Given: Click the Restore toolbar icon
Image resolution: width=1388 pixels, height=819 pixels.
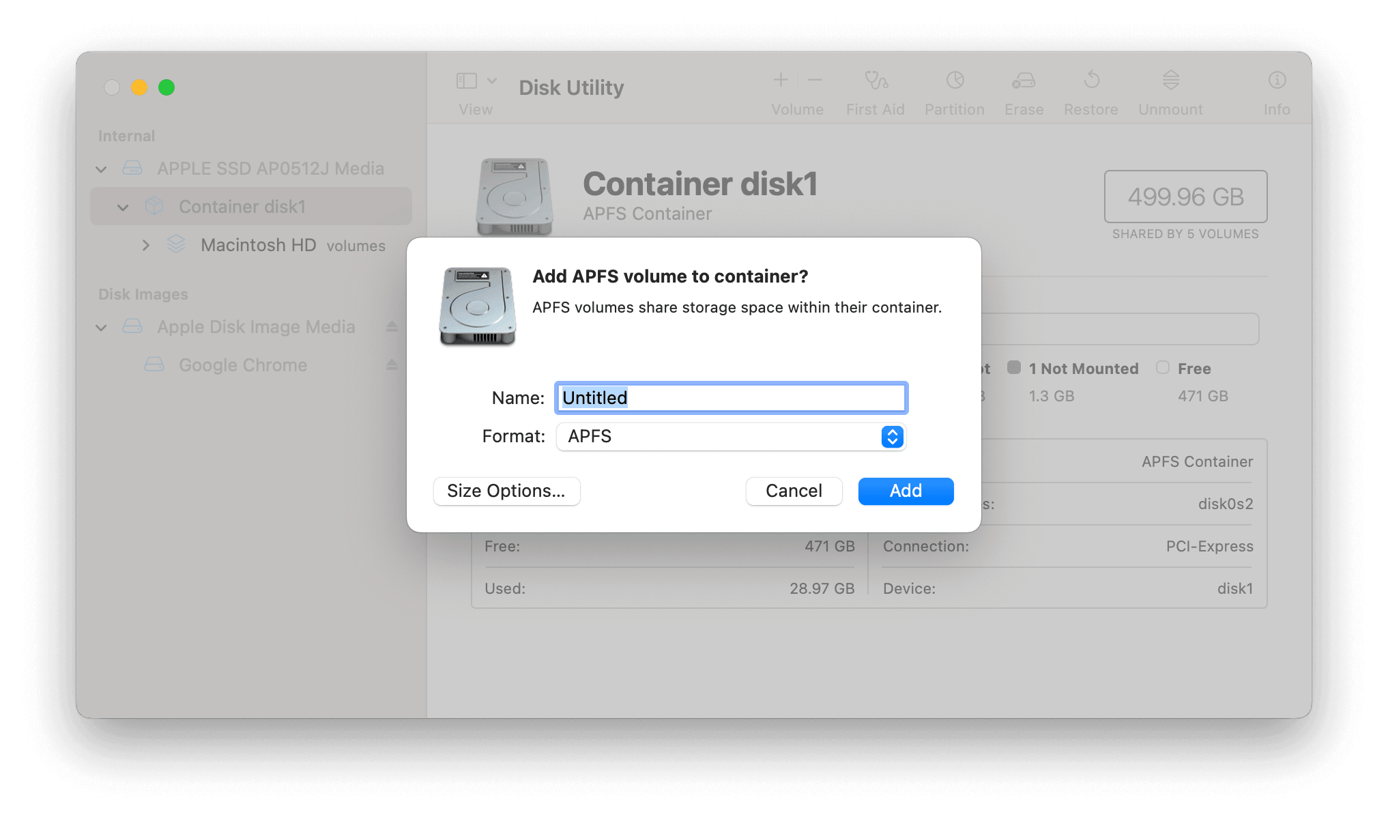Looking at the screenshot, I should coord(1090,89).
